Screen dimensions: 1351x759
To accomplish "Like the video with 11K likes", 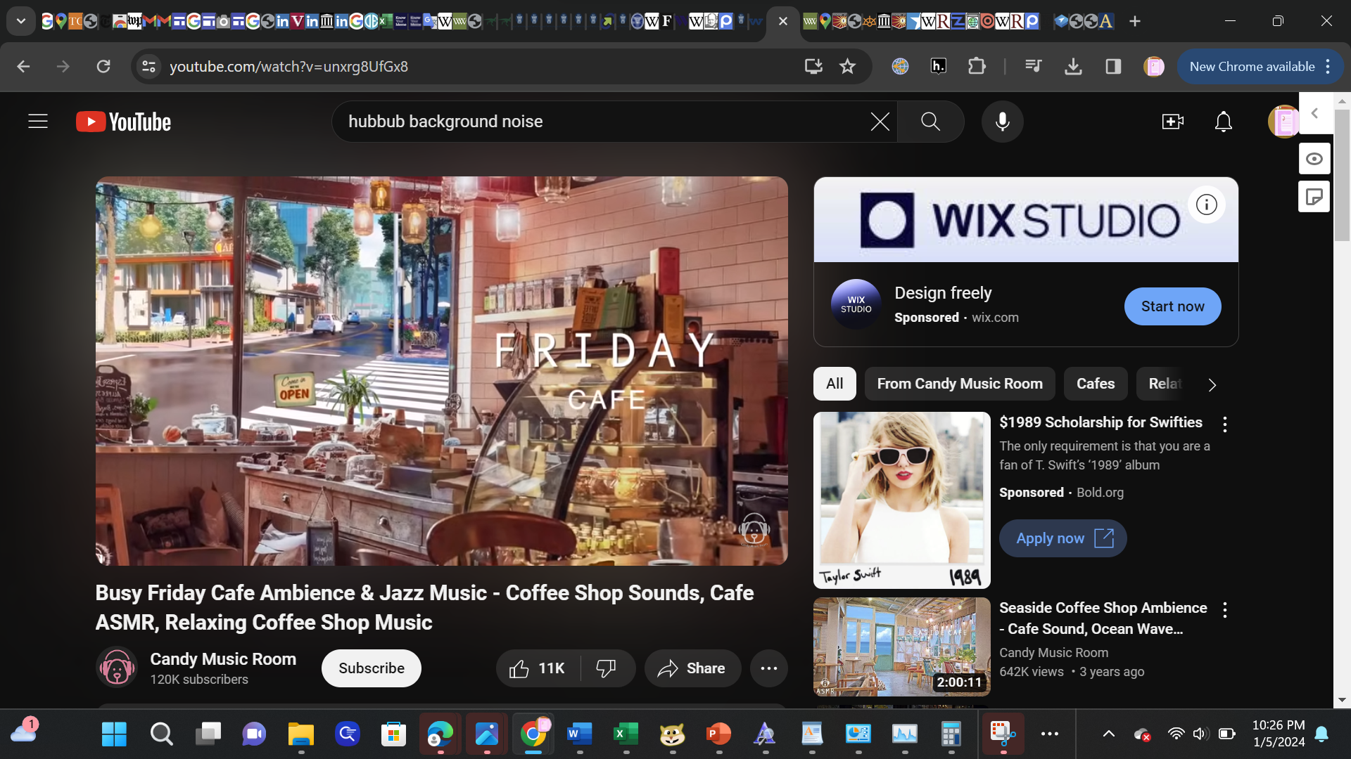I will pos(538,668).
